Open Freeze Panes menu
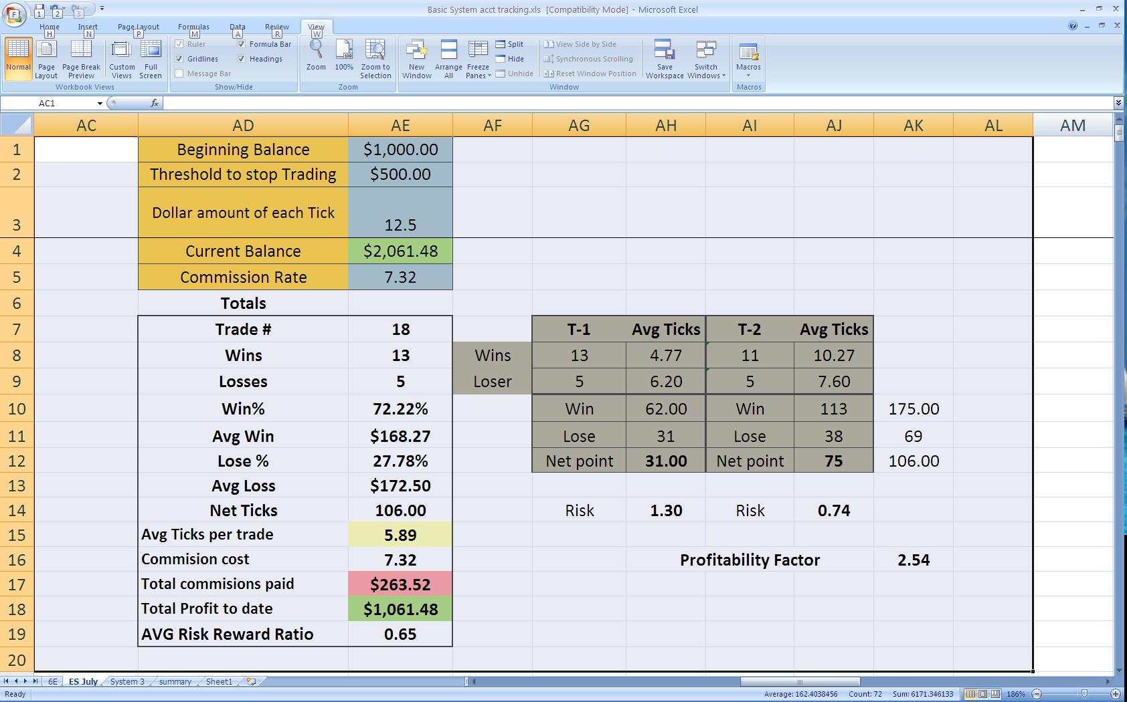The image size is (1127, 702). [x=478, y=59]
